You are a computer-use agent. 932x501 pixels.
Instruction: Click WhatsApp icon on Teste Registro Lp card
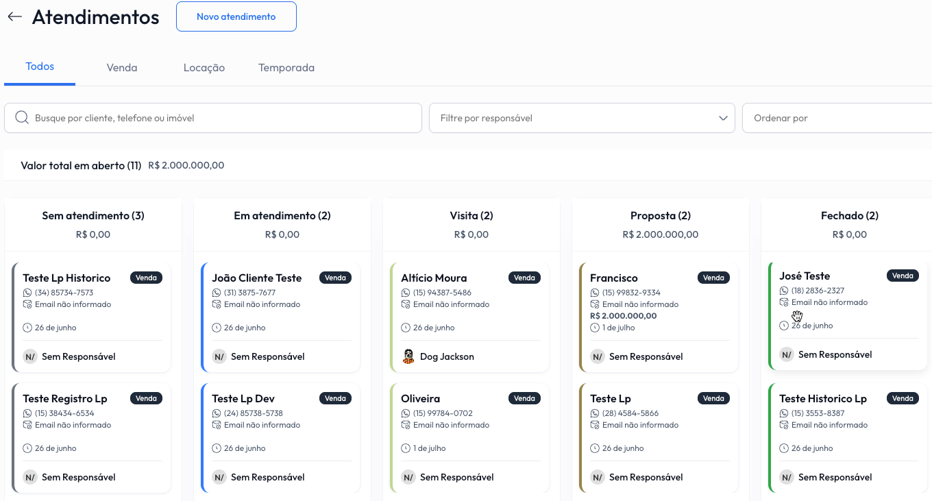pos(27,414)
